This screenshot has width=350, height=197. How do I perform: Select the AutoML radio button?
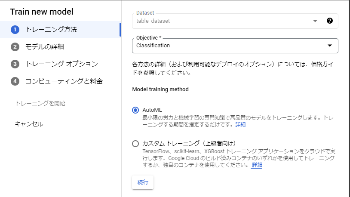click(x=136, y=110)
